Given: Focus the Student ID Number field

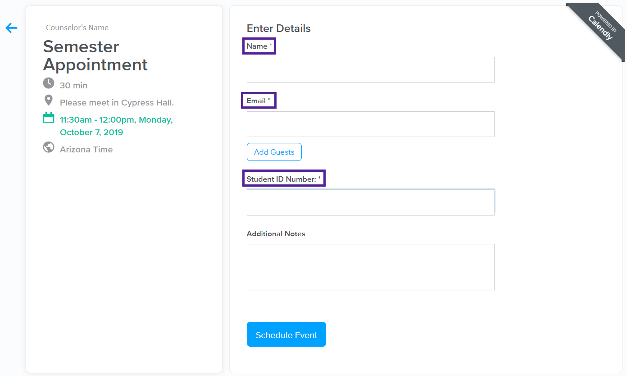Looking at the screenshot, I should [371, 202].
